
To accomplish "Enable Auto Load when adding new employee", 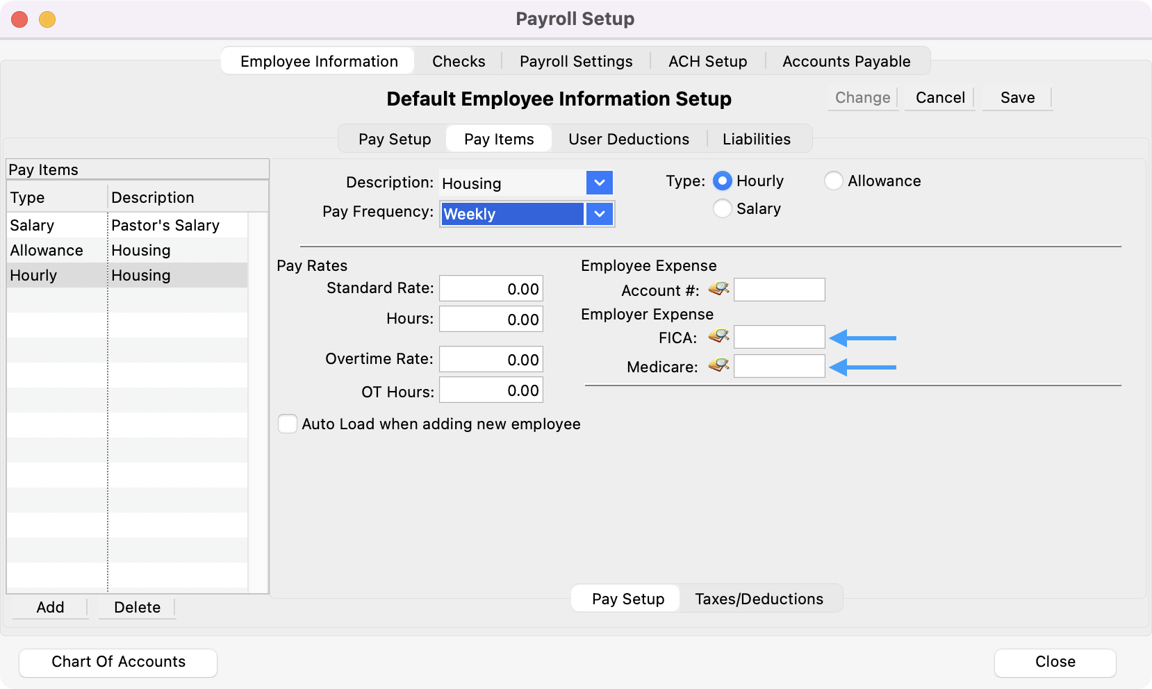I will click(288, 424).
